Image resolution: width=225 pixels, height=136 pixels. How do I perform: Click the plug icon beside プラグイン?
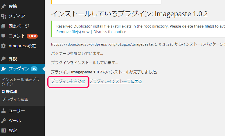[x=3, y=69]
